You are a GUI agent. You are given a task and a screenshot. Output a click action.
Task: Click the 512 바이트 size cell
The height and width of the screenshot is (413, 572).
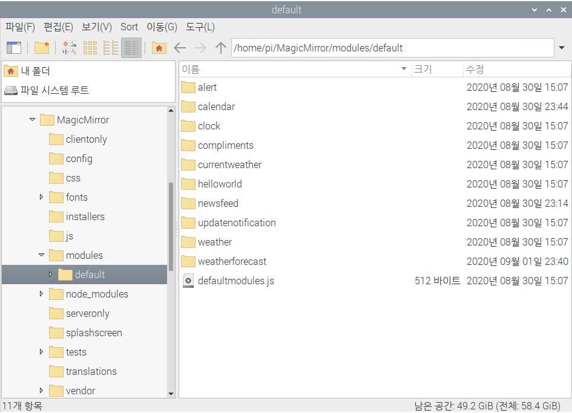438,281
